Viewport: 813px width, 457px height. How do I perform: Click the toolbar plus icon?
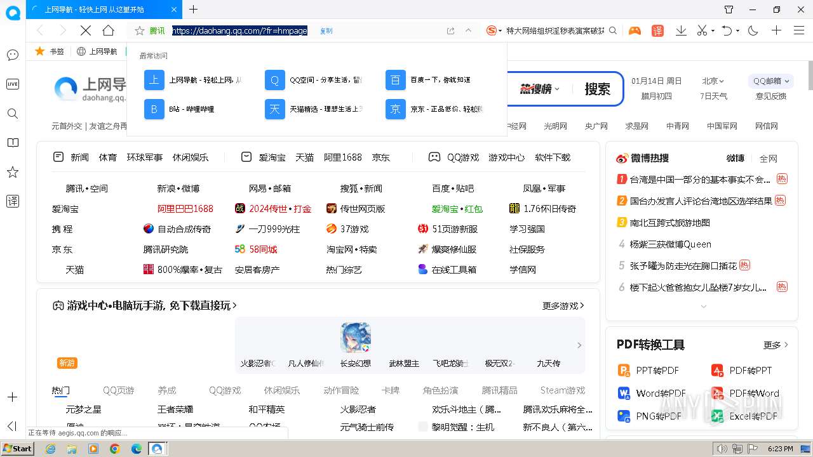[776, 30]
